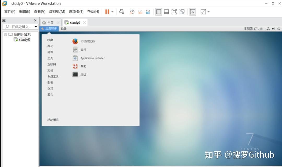Open the 文件 file manager icon
This screenshot has height=167, width=282.
coord(75,49)
